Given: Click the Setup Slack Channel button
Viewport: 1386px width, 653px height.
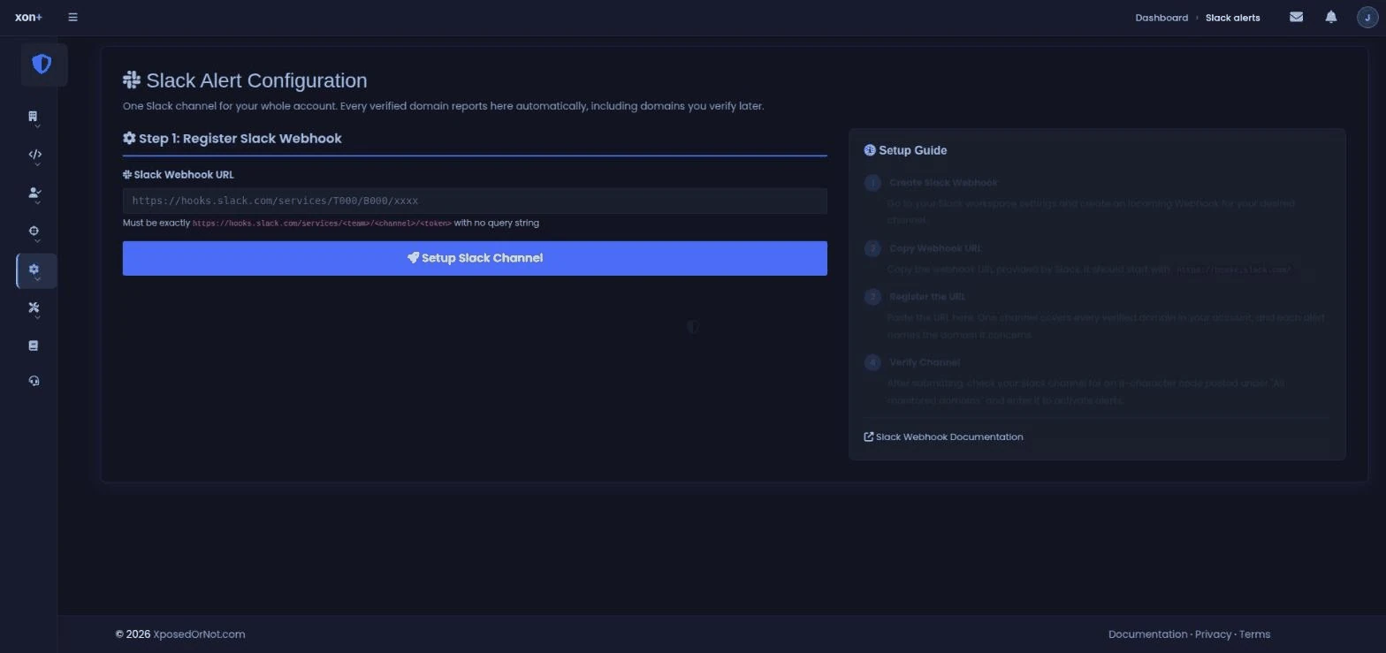Looking at the screenshot, I should point(475,258).
